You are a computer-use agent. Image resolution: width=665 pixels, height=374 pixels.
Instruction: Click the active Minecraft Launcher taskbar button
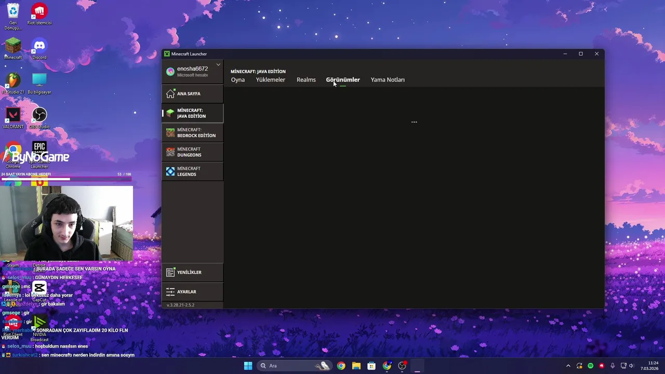[417, 366]
